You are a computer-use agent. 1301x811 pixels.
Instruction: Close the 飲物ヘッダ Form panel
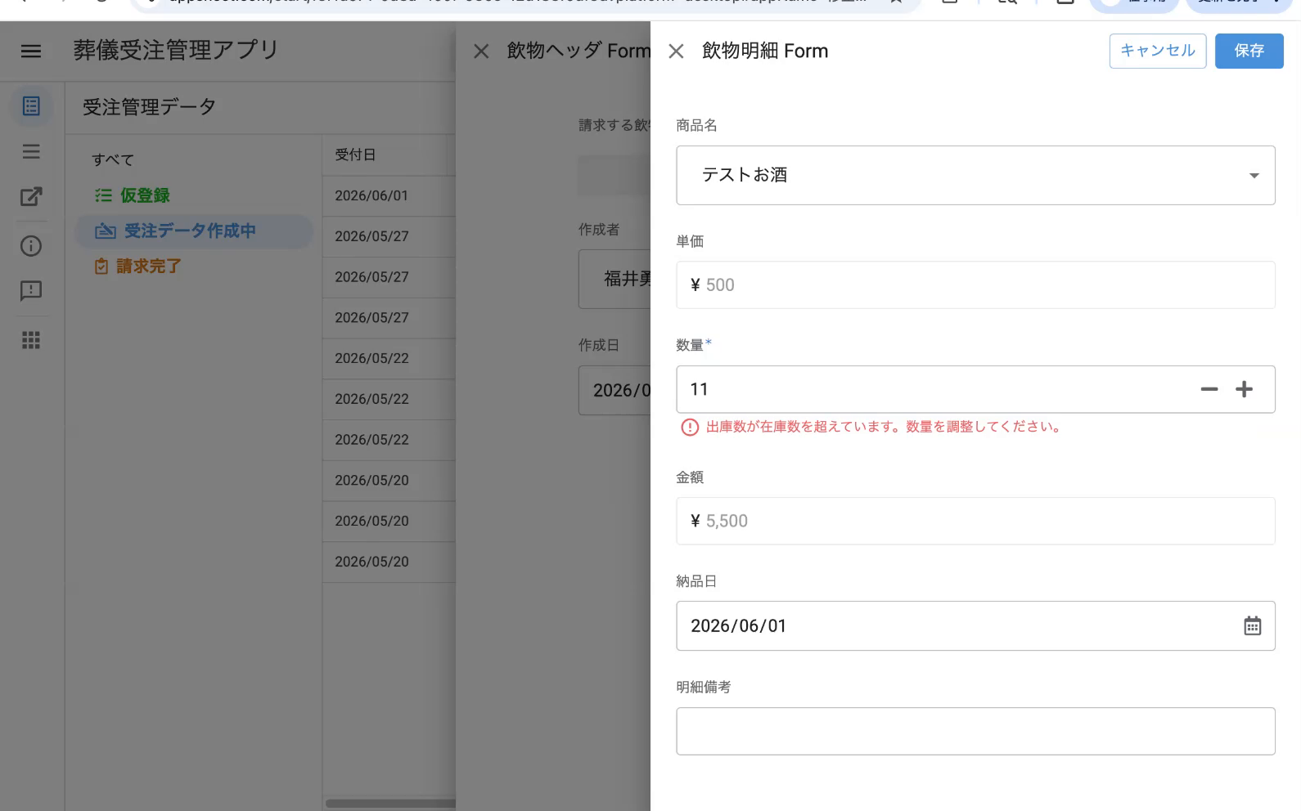[481, 52]
